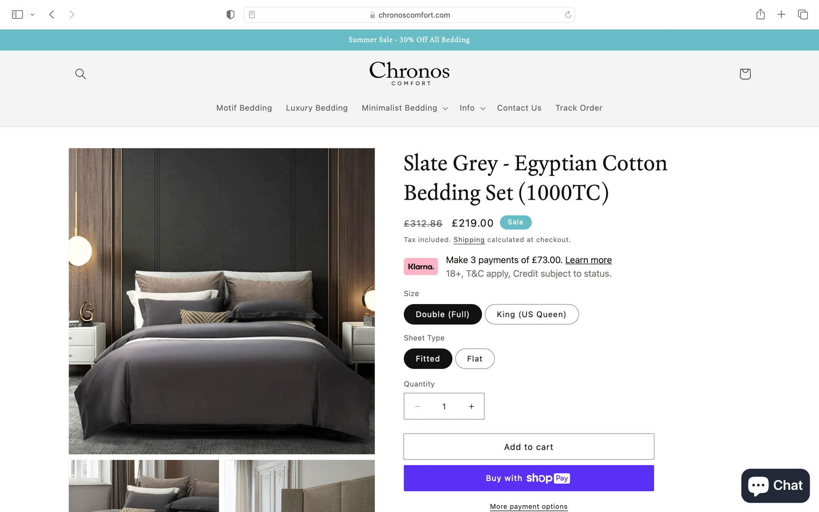The width and height of the screenshot is (819, 512).
Task: Add the bedding set to cart
Action: point(529,447)
